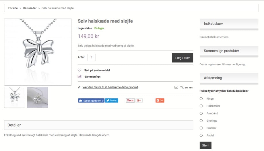Go to Forside in breadcrumb

coord(13,8)
